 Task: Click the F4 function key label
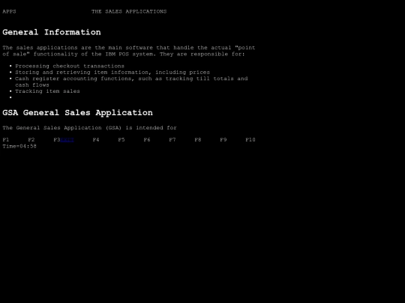pos(96,140)
